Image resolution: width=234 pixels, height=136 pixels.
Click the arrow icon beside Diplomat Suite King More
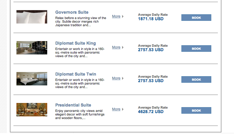tap(123, 47)
